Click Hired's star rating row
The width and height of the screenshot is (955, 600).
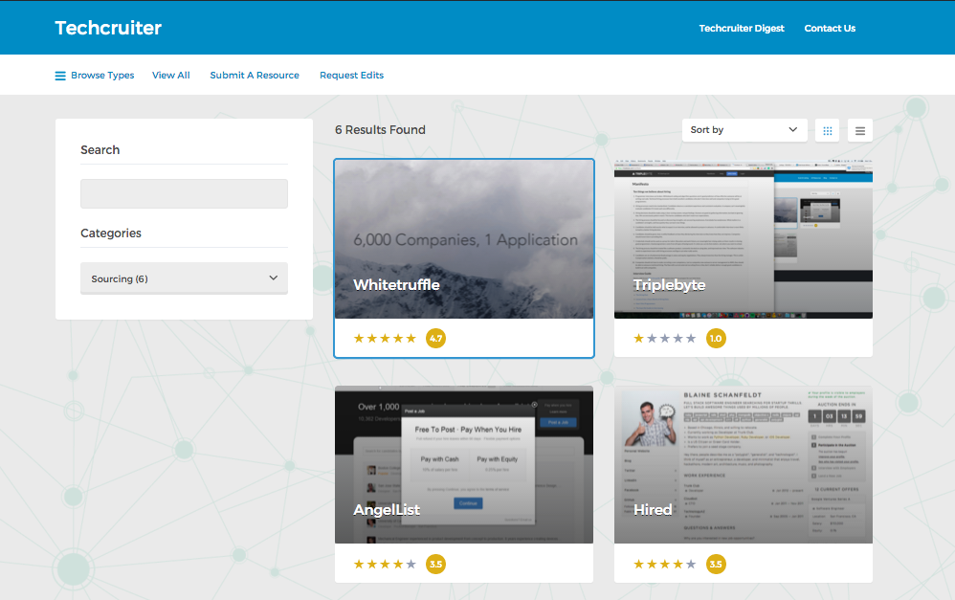(664, 564)
